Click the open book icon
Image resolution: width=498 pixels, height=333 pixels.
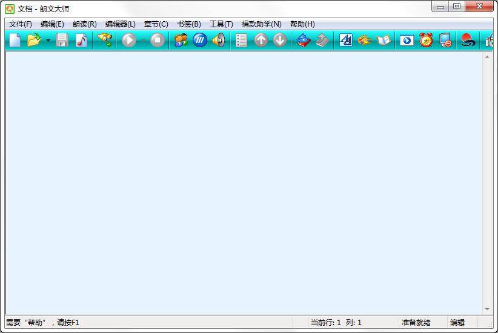point(383,41)
